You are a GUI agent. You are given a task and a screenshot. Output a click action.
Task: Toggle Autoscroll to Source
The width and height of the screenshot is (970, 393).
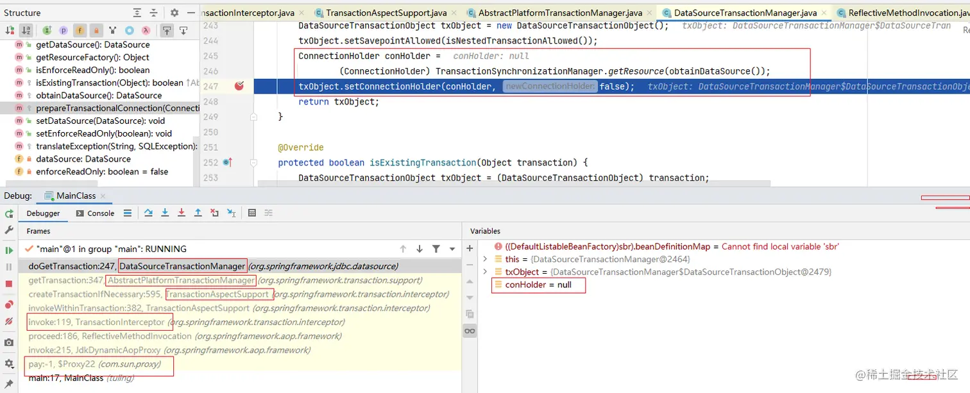167,30
